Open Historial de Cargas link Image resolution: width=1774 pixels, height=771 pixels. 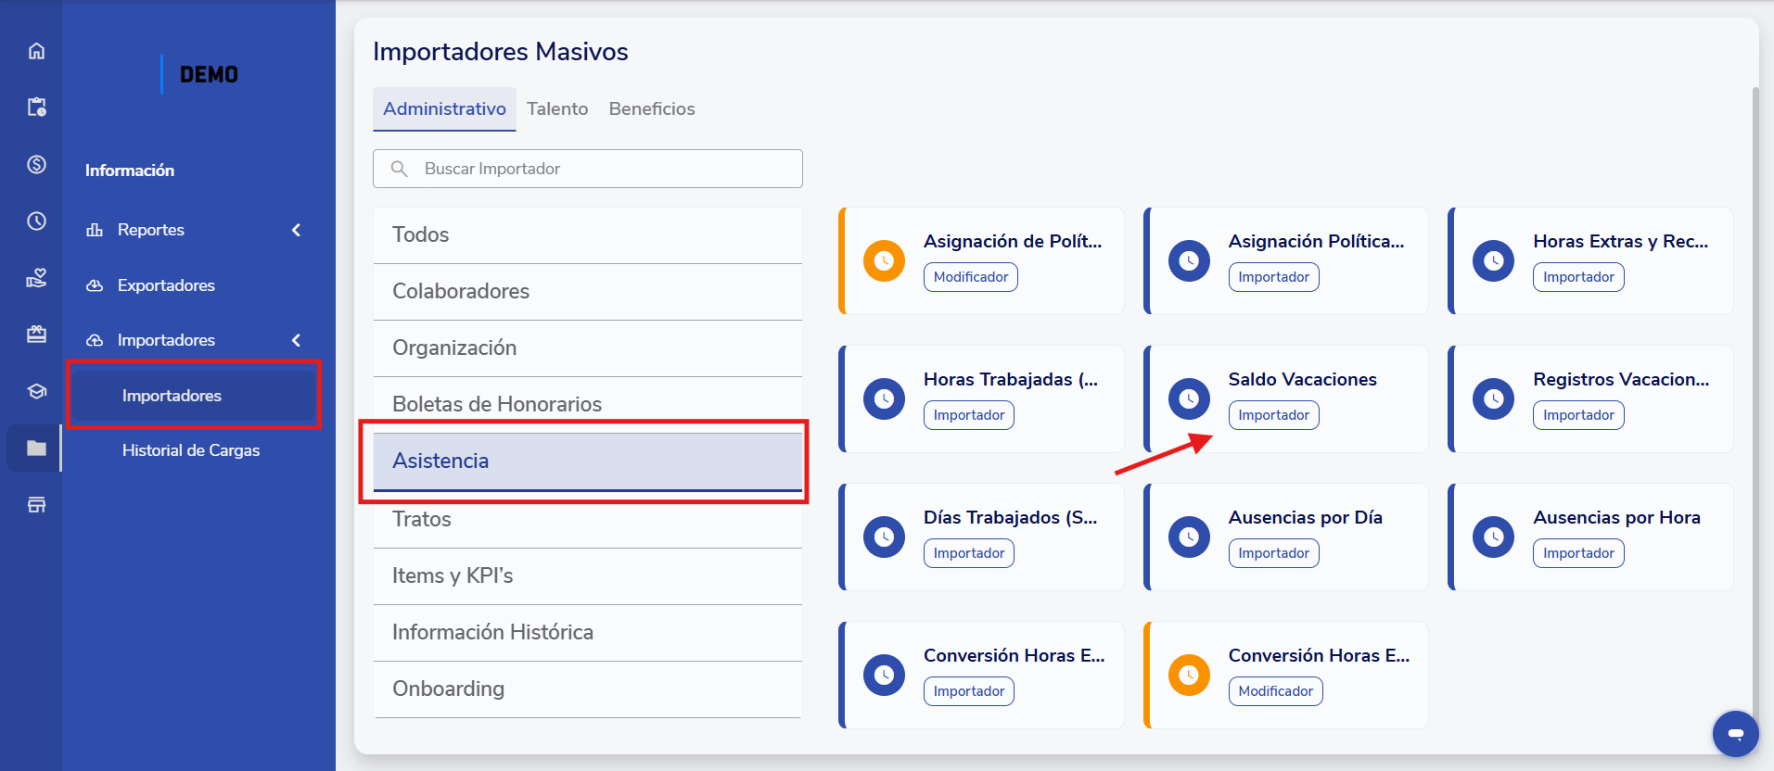[x=191, y=450]
